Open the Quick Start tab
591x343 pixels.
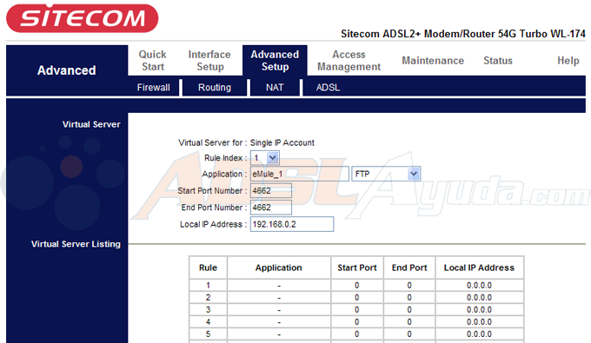(x=153, y=61)
